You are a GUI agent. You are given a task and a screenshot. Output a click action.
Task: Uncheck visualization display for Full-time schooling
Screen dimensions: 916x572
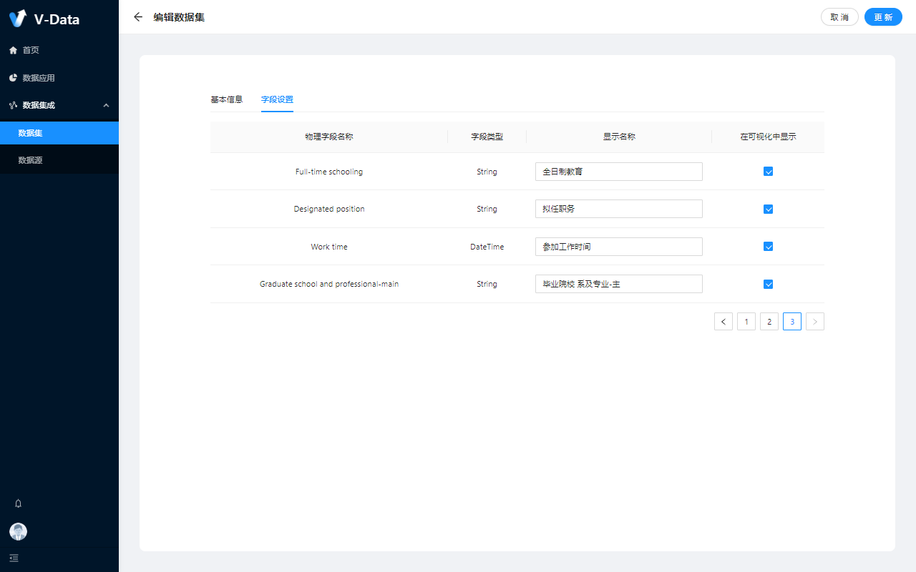[768, 172]
